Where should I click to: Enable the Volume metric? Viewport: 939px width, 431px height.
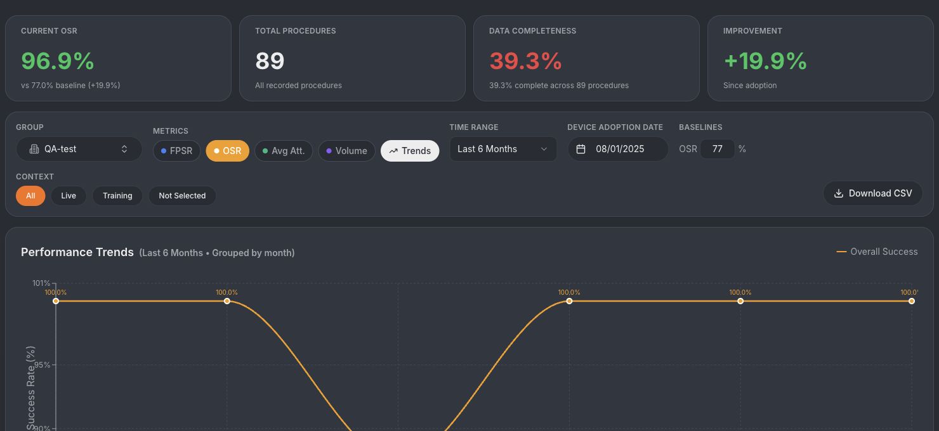pos(346,151)
